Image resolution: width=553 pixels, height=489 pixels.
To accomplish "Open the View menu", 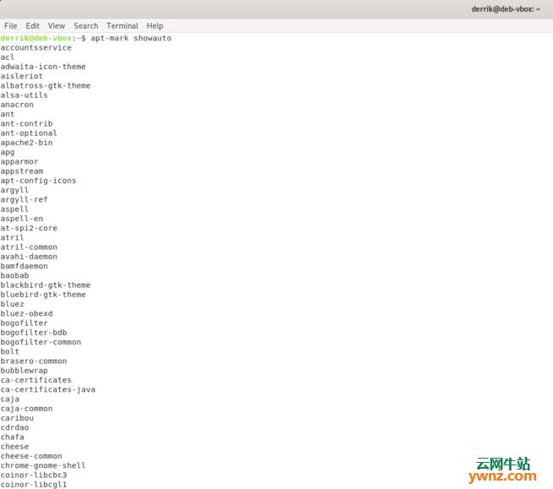I will point(57,25).
